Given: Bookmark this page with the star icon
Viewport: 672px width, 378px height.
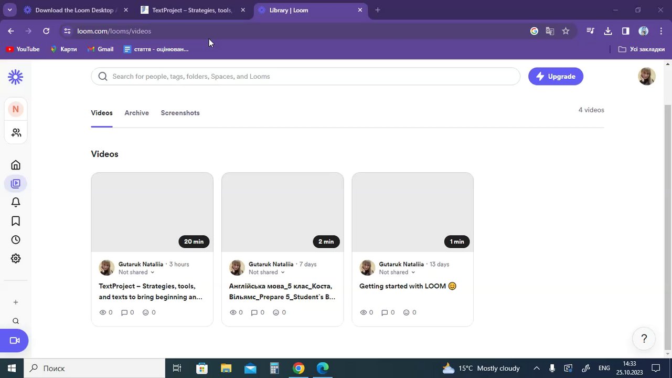Looking at the screenshot, I should 566,31.
